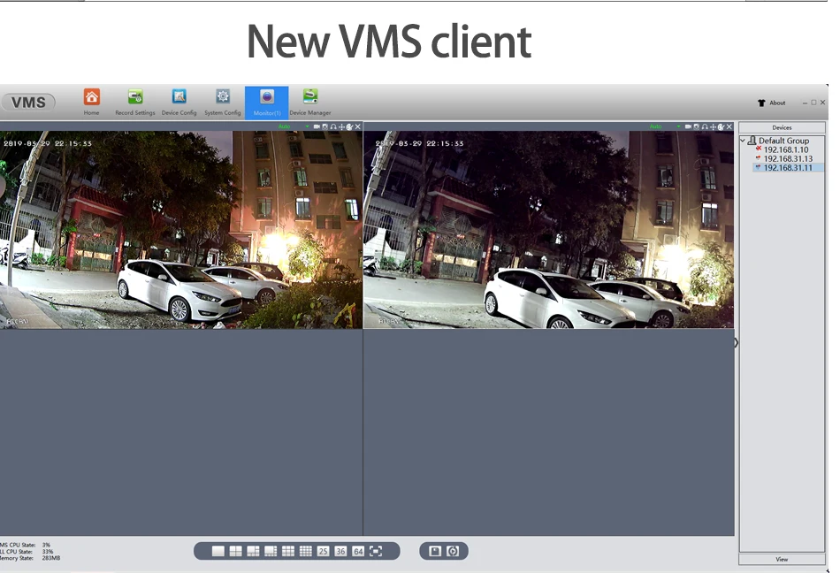
Task: Toggle audio on the left camera view
Action: coord(333,127)
